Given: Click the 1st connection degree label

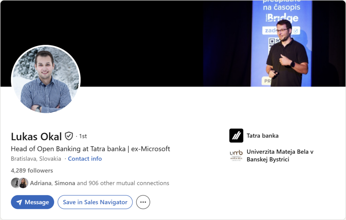Looking at the screenshot, I should tap(83, 136).
